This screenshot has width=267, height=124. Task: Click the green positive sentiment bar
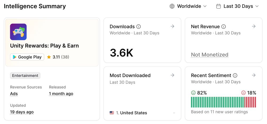point(217,102)
